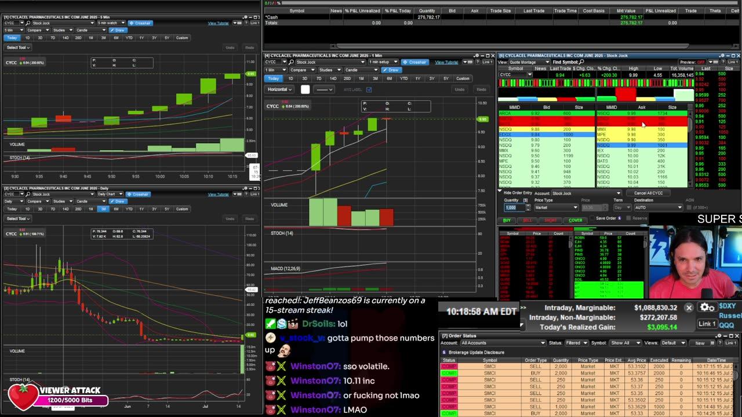Toggle dollar quantity [$] in order entry
The image size is (742, 417).
(526, 200)
